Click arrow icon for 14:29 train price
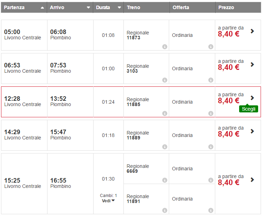Image resolution: width=262 pixels, height=216 pixels. pyautogui.click(x=252, y=131)
